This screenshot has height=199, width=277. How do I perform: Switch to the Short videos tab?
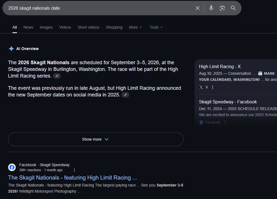[x=89, y=27]
